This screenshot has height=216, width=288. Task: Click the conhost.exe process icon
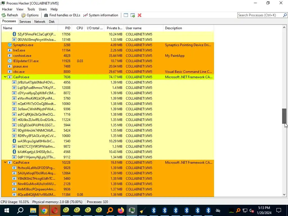point(10,55)
